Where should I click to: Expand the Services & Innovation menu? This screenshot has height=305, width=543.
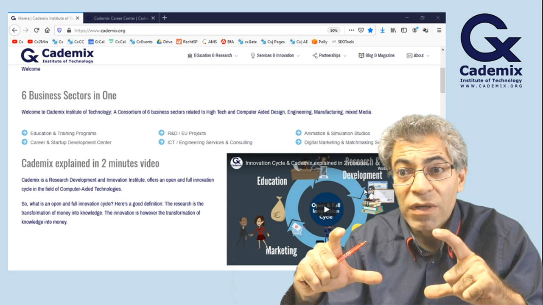[x=275, y=55]
